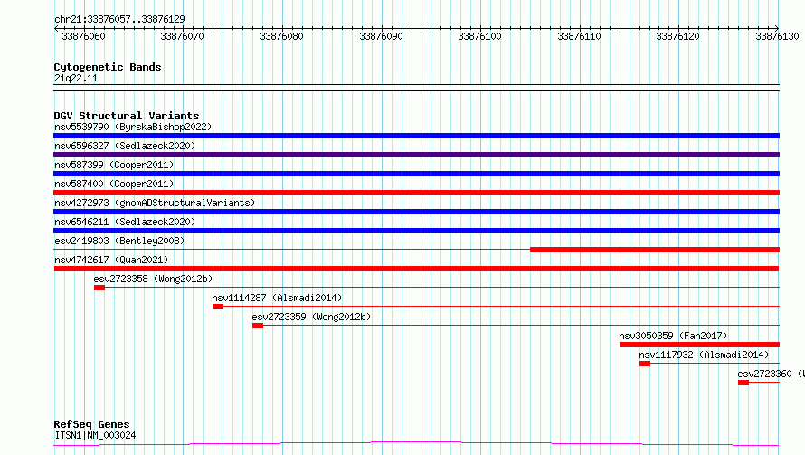The image size is (805, 455).
Task: Open variant nsv6546211 (Sedlazeck2020) label
Action: click(125, 222)
